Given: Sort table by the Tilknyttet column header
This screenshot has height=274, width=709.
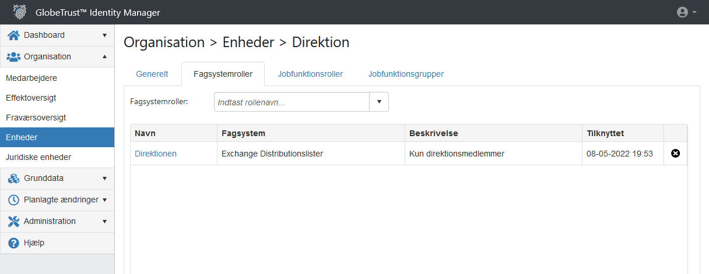Looking at the screenshot, I should point(605,133).
